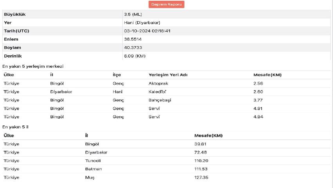
Task: Click the En yakın 5 il heading
Action: tap(16, 127)
